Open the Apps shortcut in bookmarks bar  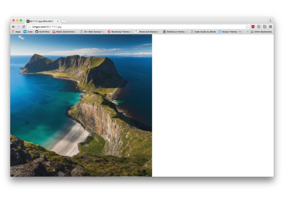pyautogui.click(x=16, y=31)
